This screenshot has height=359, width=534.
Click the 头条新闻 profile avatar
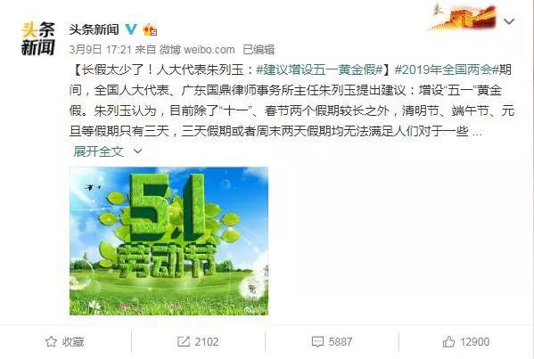(37, 38)
